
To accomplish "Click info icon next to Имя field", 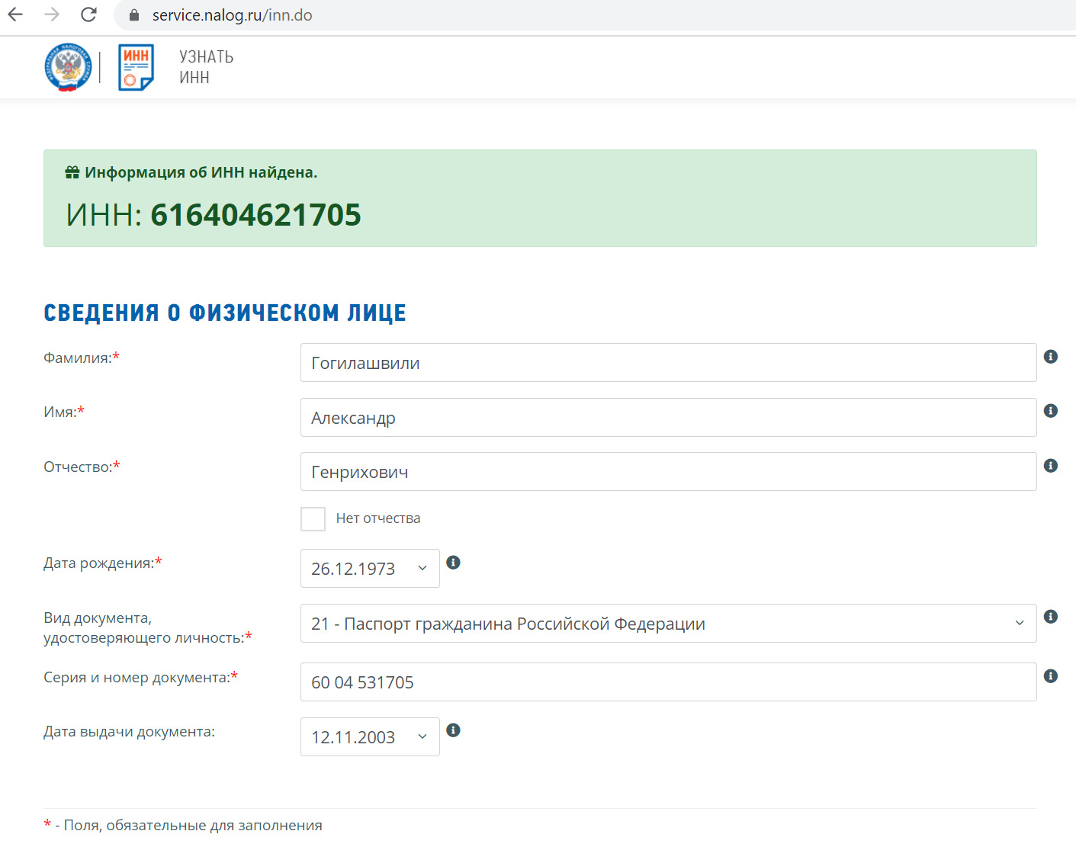I will tap(1050, 411).
